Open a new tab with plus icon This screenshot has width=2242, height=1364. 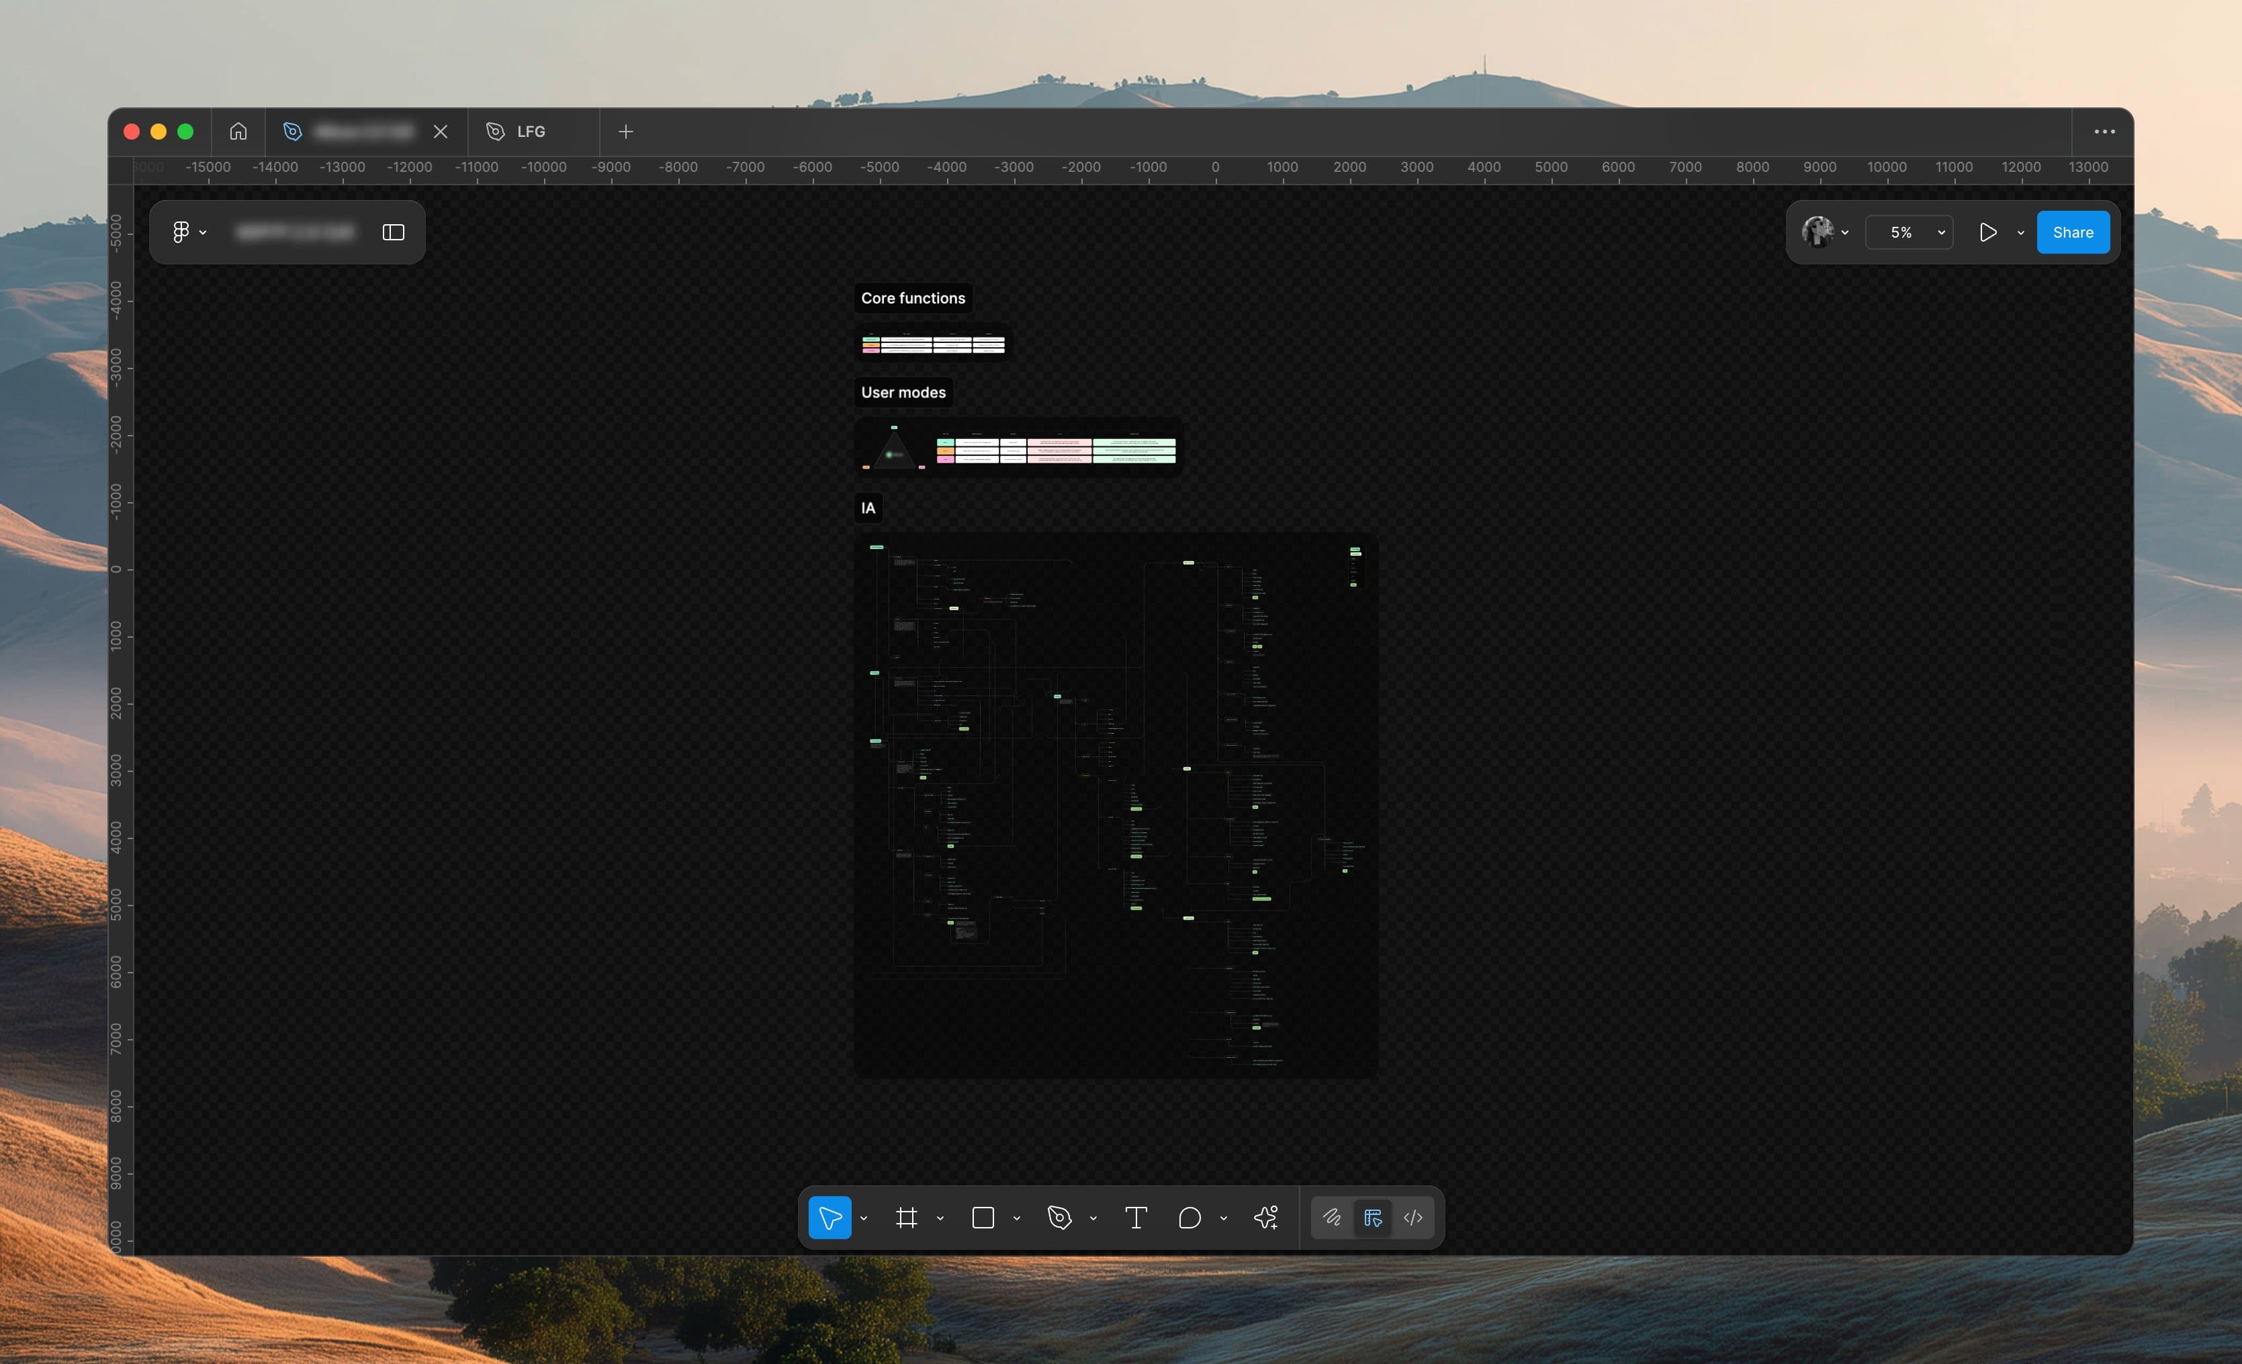(x=626, y=131)
